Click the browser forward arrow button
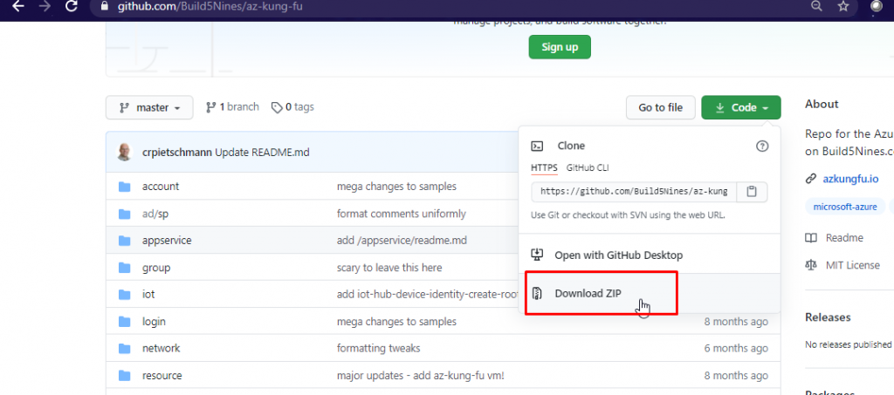 45,7
